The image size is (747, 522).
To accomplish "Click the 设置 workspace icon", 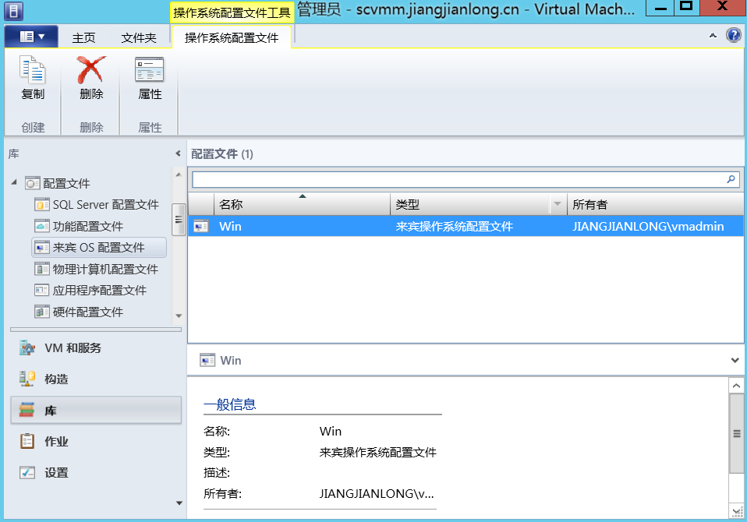I will point(27,472).
